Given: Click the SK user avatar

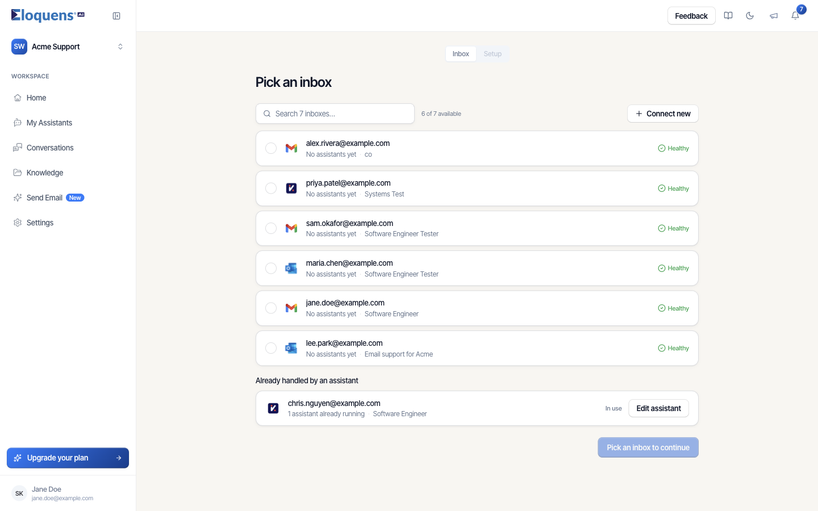Looking at the screenshot, I should [x=19, y=493].
